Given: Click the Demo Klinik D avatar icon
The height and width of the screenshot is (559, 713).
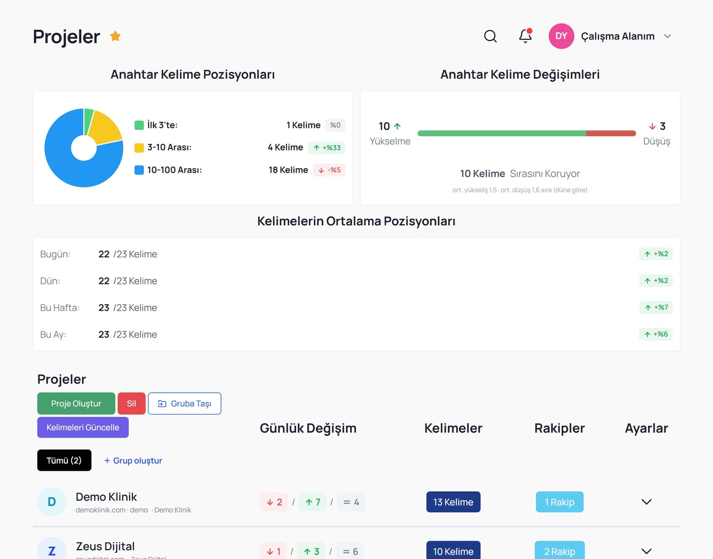Looking at the screenshot, I should tap(51, 502).
